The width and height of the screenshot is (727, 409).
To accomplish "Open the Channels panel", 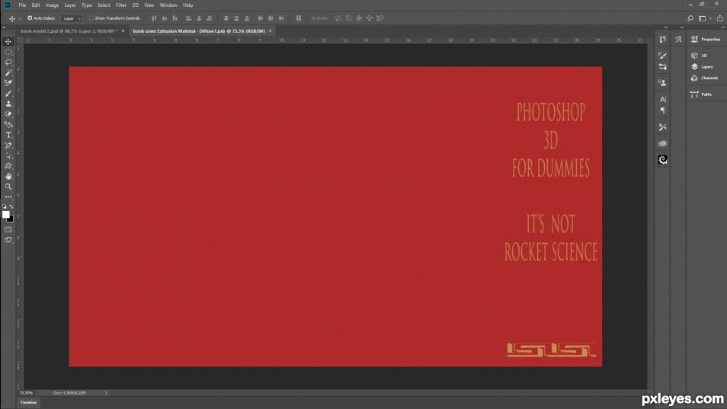I will (x=704, y=78).
